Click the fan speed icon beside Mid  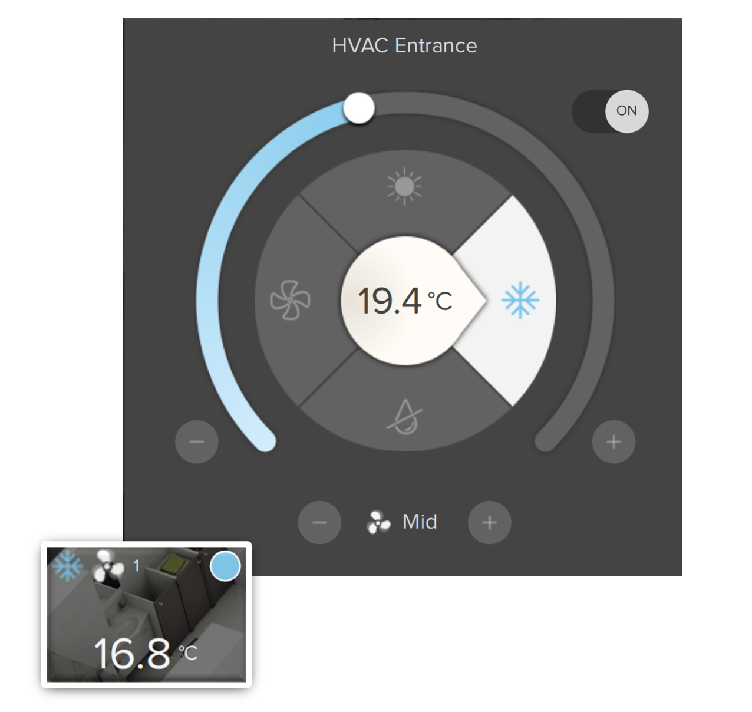(378, 522)
